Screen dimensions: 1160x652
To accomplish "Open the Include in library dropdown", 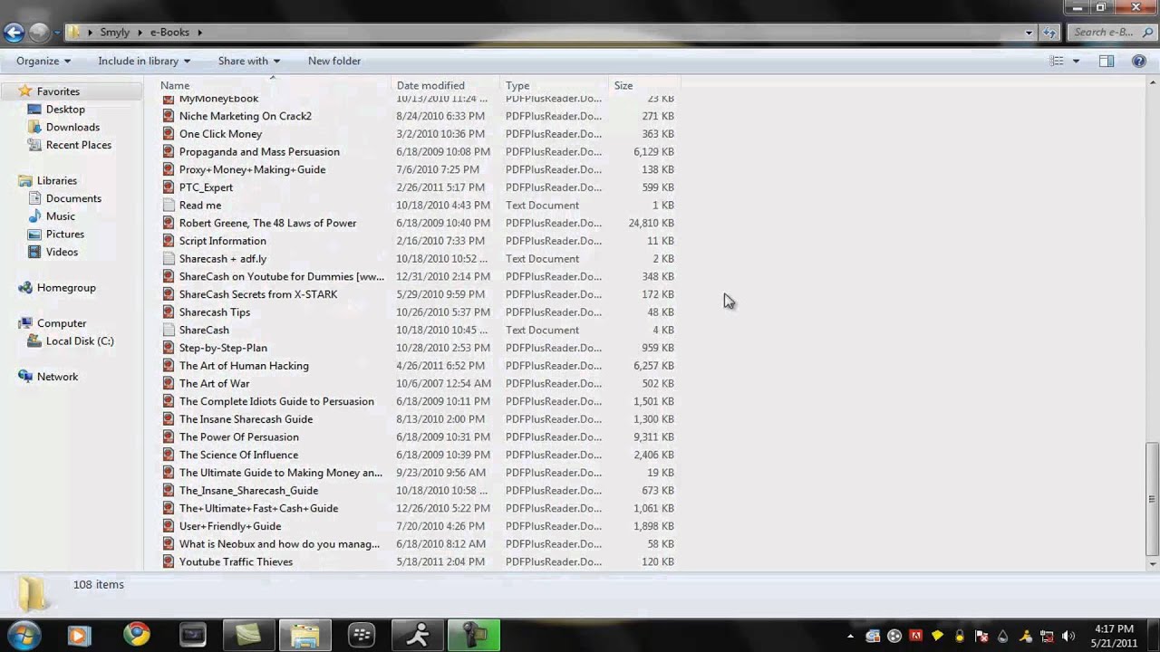I will coord(144,61).
